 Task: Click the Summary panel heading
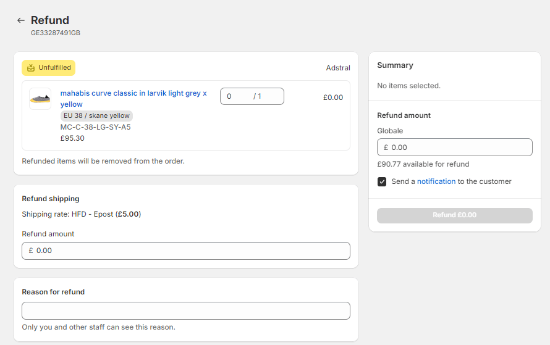click(x=395, y=65)
